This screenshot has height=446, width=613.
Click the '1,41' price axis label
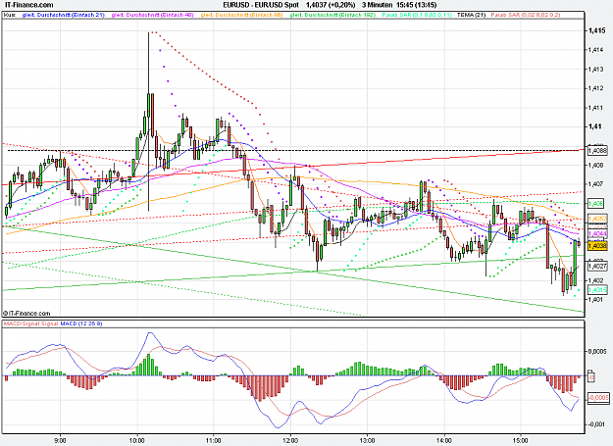[x=594, y=126]
